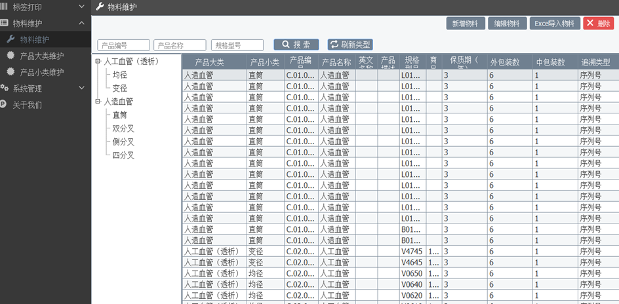This screenshot has width=619, height=304.
Task: Click the Excel导入物料 button
Action: 555,24
